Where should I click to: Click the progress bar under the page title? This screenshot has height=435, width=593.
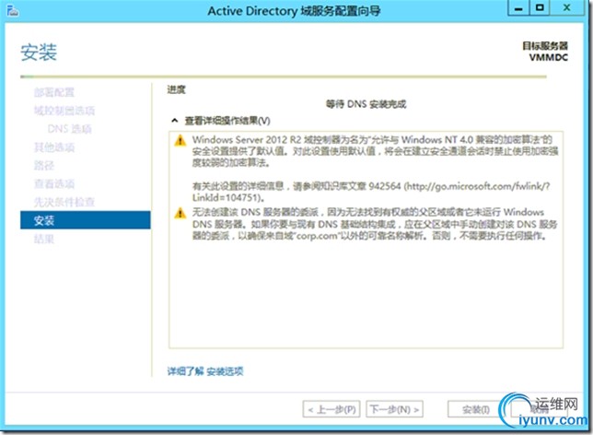click(x=284, y=76)
